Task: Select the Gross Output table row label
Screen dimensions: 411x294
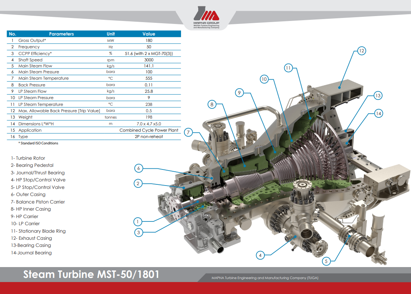Action: point(32,40)
